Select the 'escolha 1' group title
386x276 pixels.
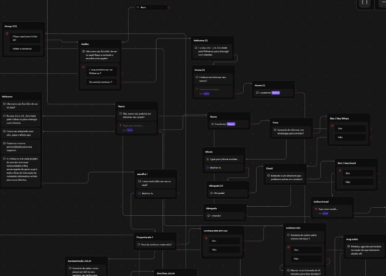pos(142,174)
